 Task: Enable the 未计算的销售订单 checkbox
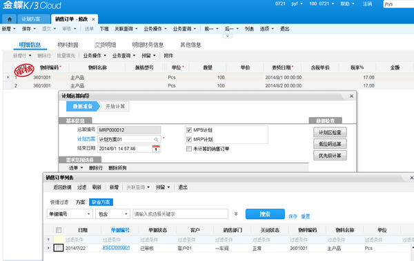coord(189,149)
